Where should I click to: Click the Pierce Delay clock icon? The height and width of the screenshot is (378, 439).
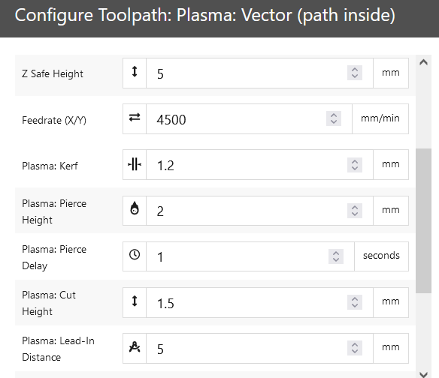coord(135,255)
